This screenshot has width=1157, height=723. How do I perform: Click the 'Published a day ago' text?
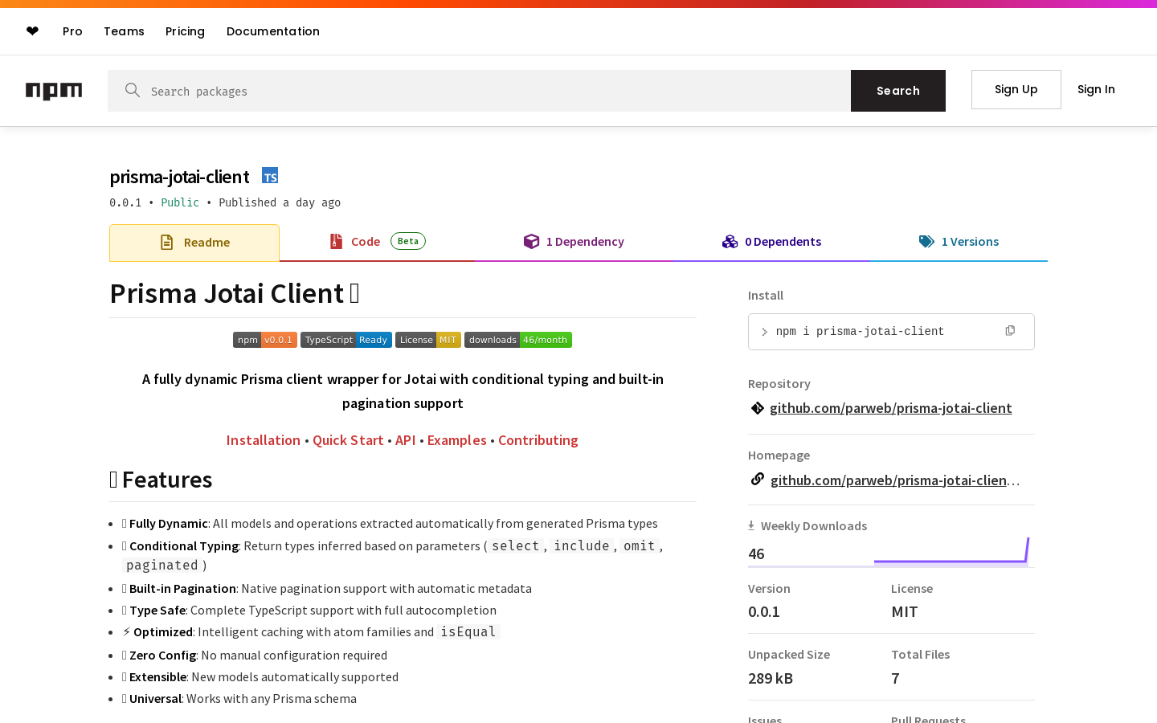tap(280, 202)
